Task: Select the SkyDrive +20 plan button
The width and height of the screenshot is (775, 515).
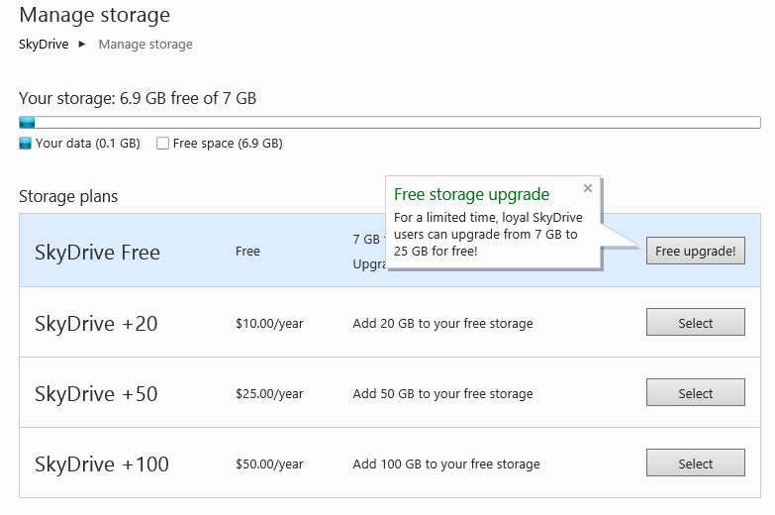Action: tap(695, 323)
